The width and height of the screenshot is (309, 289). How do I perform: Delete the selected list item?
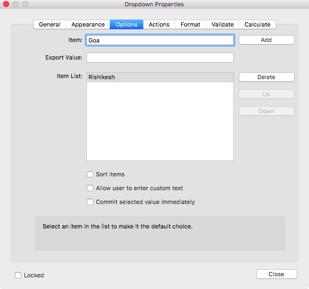pos(266,77)
